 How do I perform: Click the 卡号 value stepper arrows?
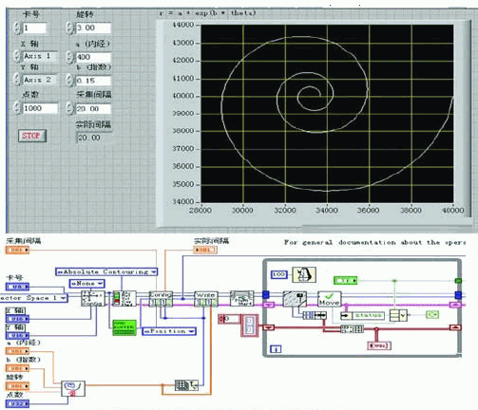pyautogui.click(x=17, y=28)
